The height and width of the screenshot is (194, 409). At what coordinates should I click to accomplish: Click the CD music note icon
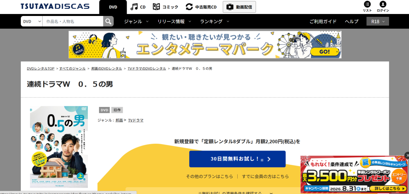[x=134, y=7]
